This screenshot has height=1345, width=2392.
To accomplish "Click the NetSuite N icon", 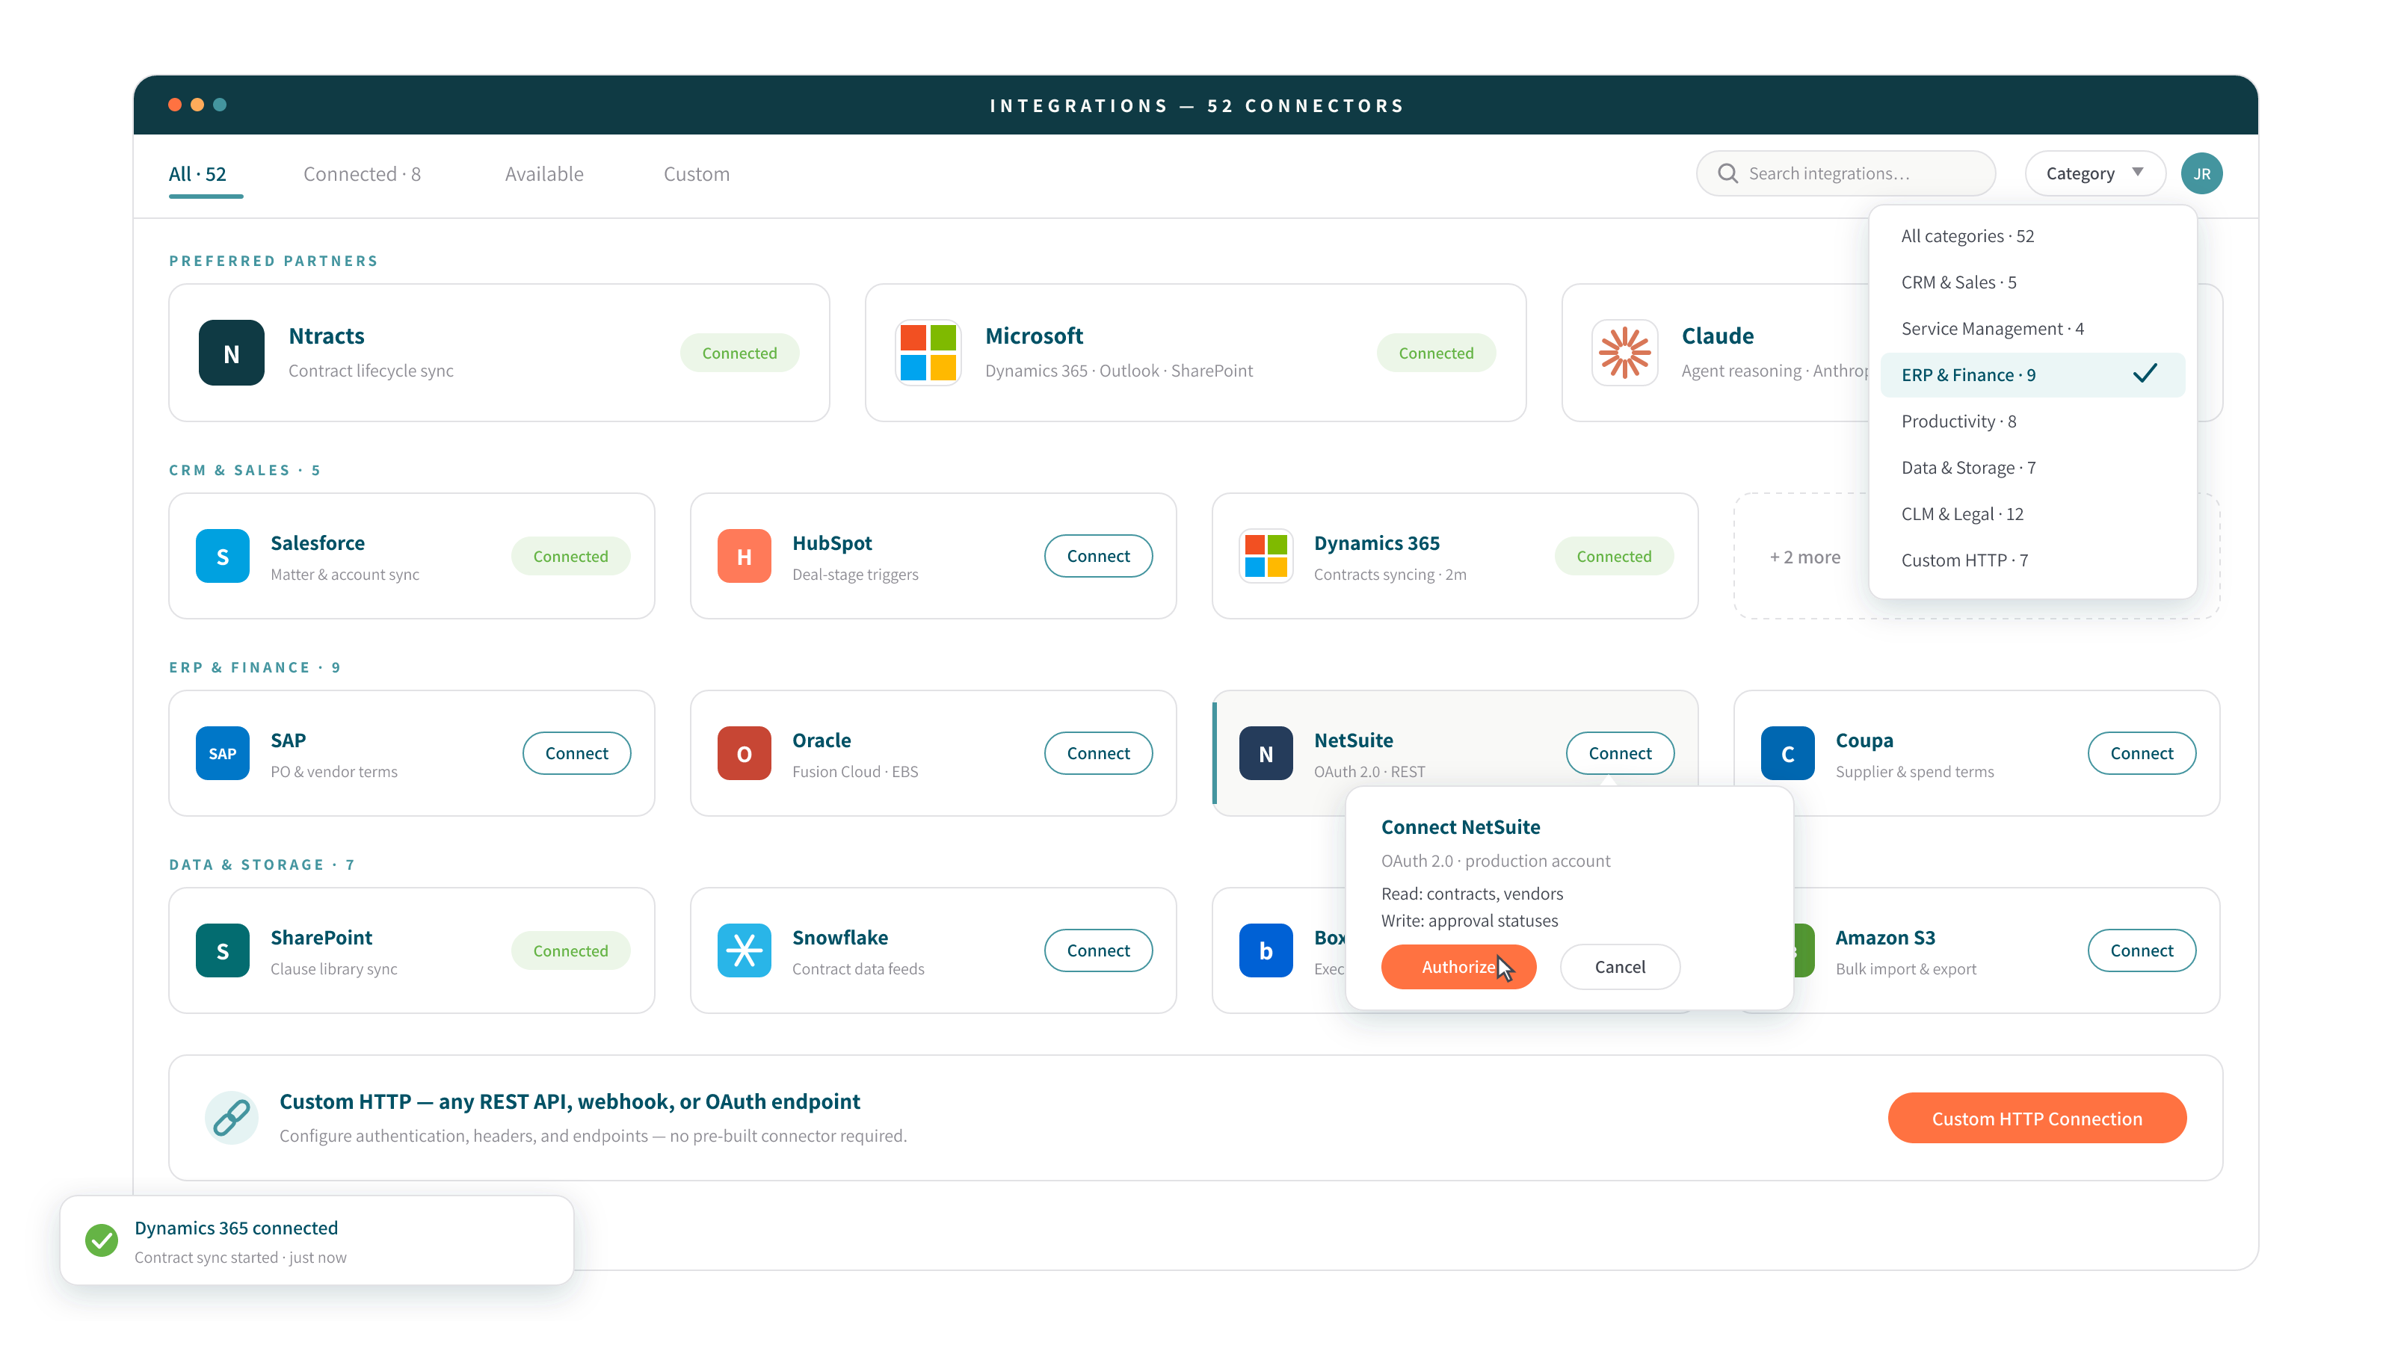I will point(1266,752).
